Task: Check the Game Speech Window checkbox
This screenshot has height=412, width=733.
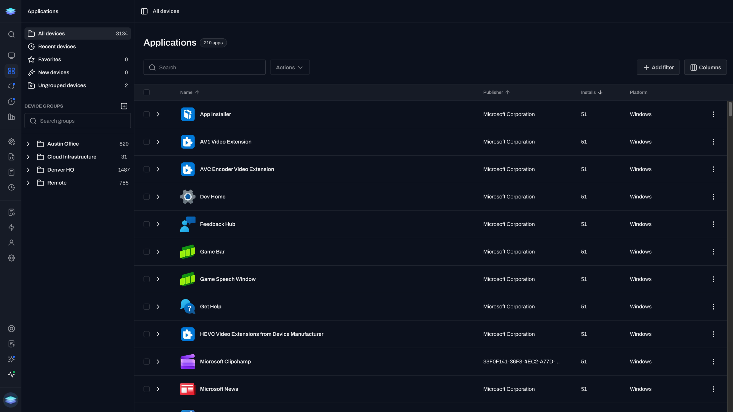Action: [x=146, y=279]
